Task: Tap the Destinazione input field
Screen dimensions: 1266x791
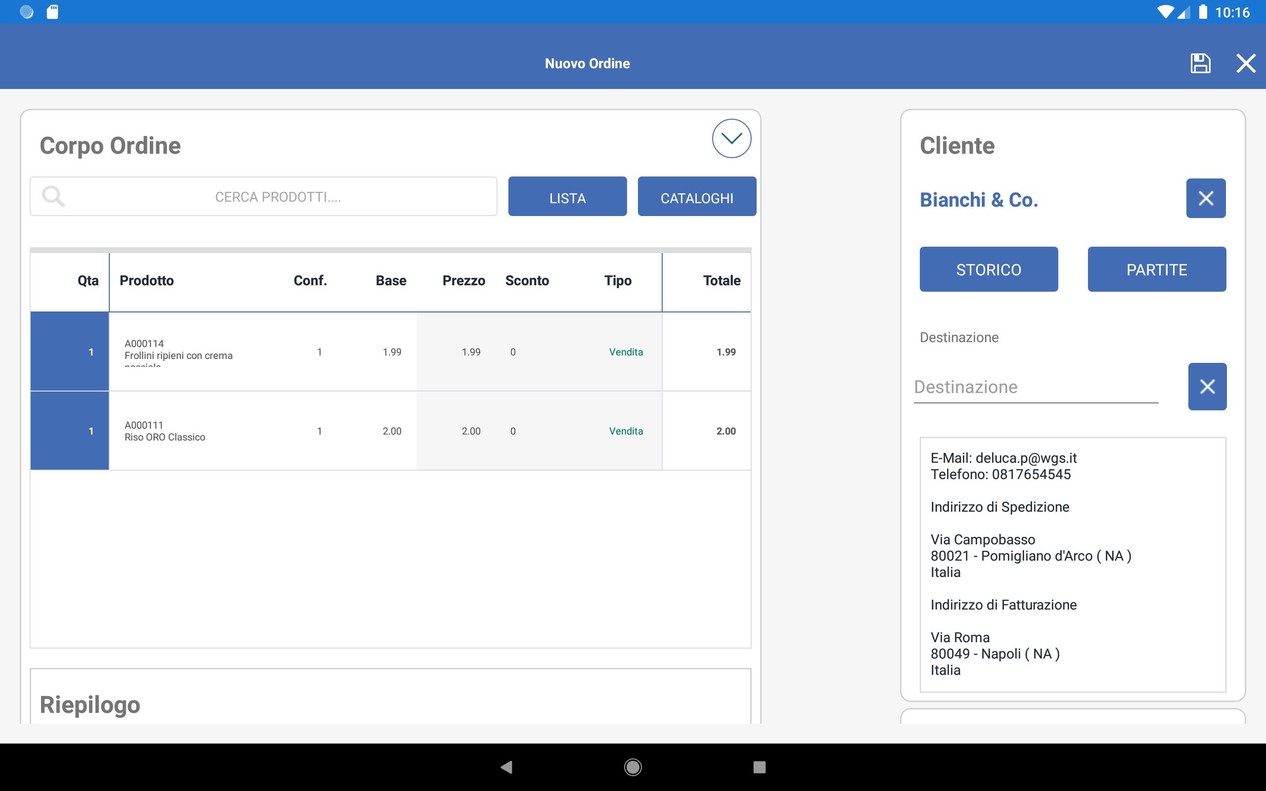Action: (x=1036, y=387)
